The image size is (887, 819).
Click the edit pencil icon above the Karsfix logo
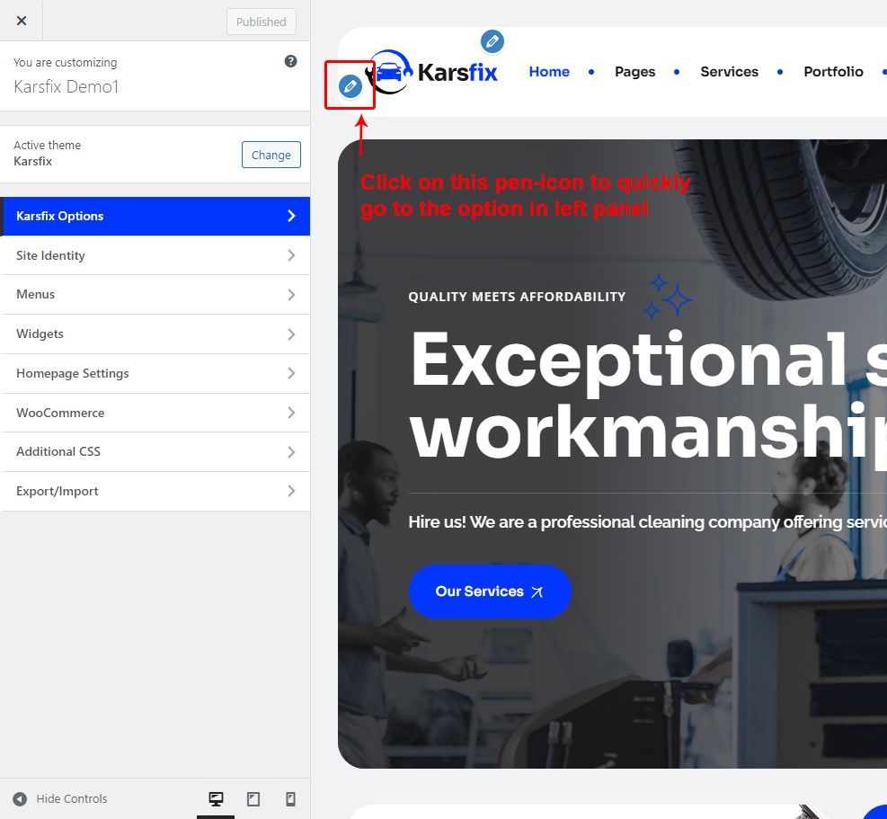pyautogui.click(x=492, y=41)
